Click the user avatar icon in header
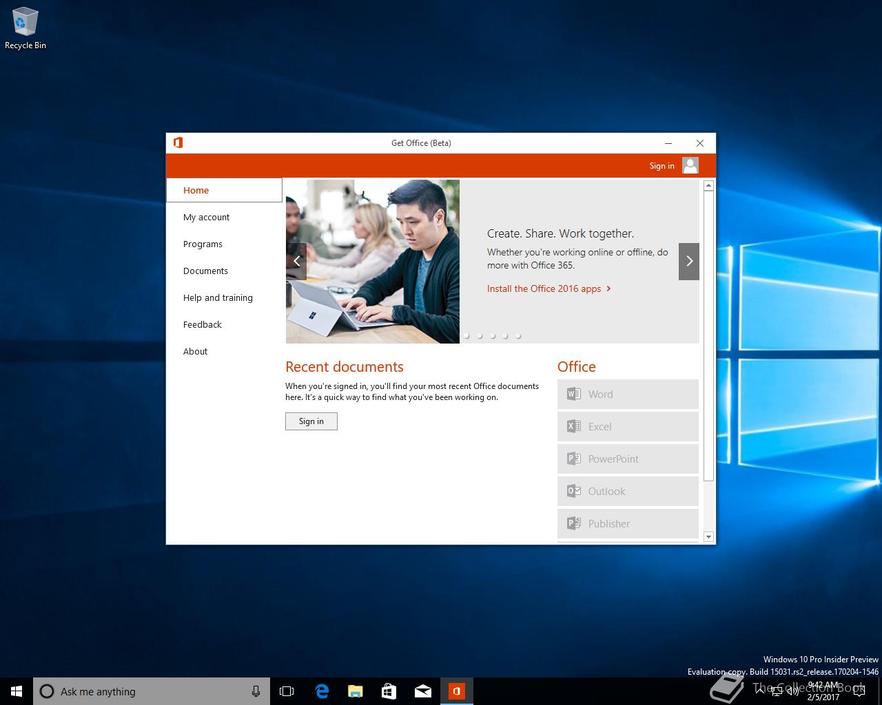882x705 pixels. click(x=690, y=165)
